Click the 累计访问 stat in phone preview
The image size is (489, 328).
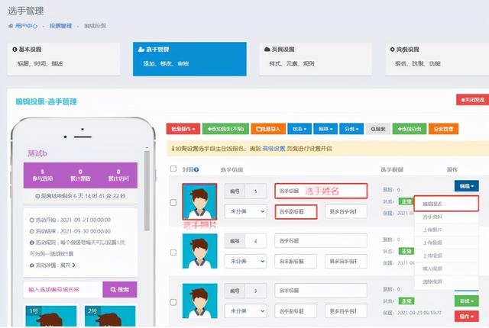[x=118, y=175]
